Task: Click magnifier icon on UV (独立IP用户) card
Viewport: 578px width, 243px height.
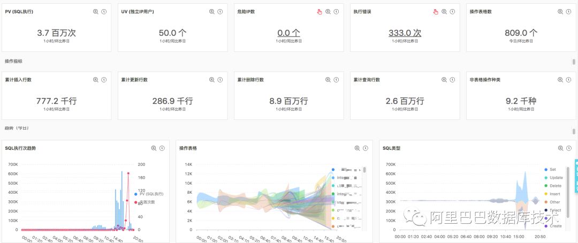Action: point(211,12)
